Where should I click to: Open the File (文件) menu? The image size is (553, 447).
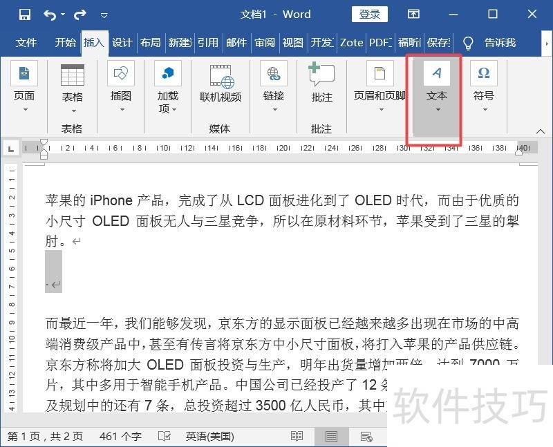coord(26,43)
